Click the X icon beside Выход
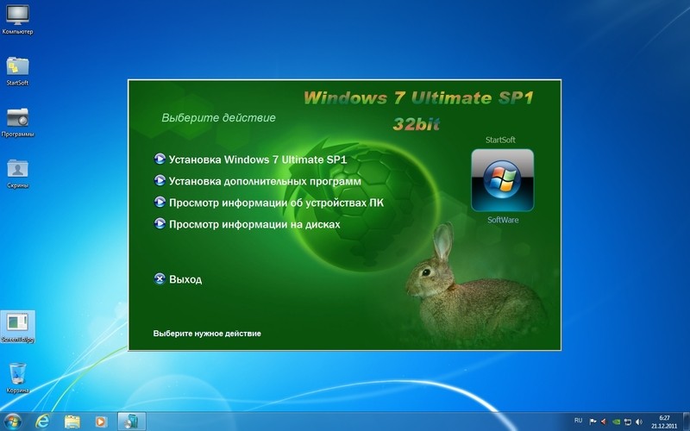The height and width of the screenshot is (431, 690). [x=160, y=278]
